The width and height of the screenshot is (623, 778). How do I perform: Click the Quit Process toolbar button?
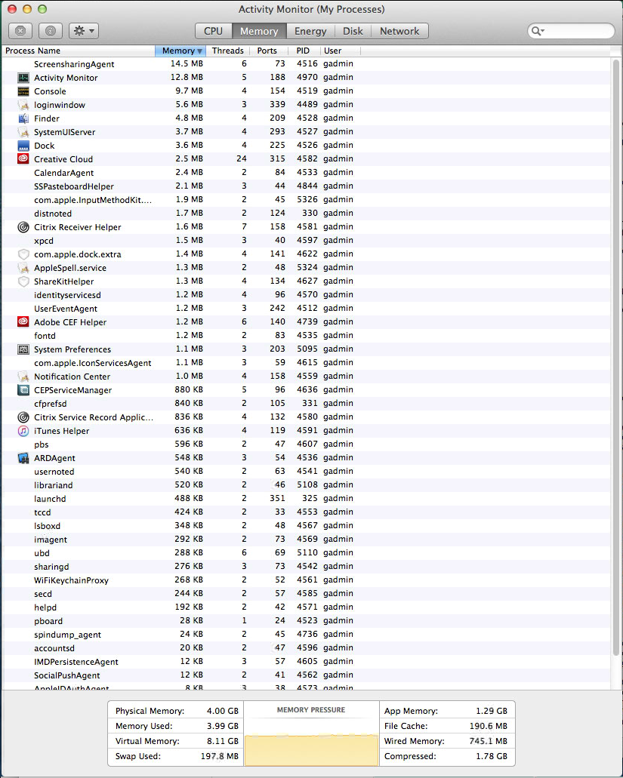click(x=20, y=31)
